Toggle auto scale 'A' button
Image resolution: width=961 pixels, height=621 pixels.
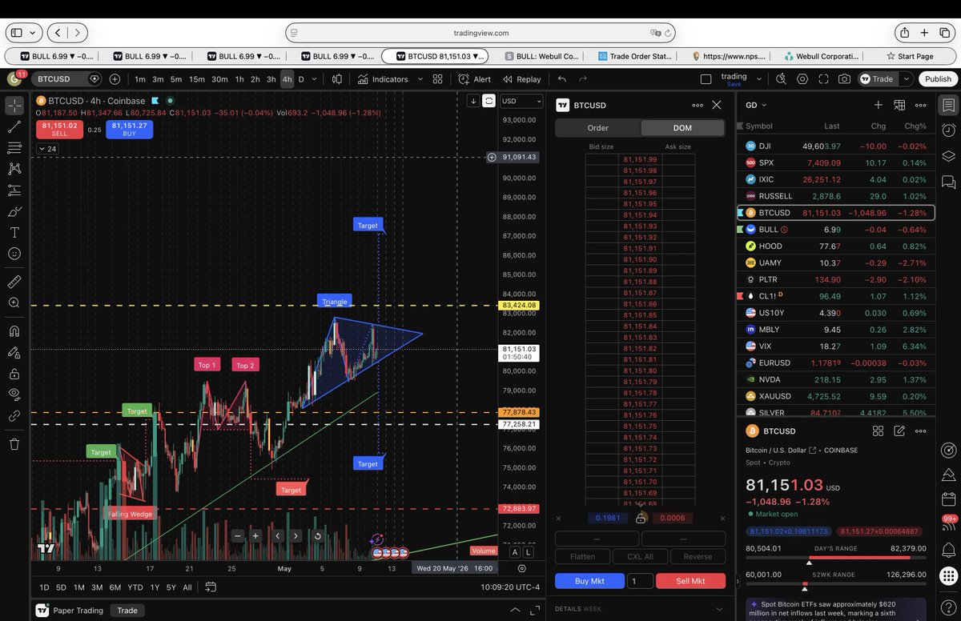pos(515,552)
